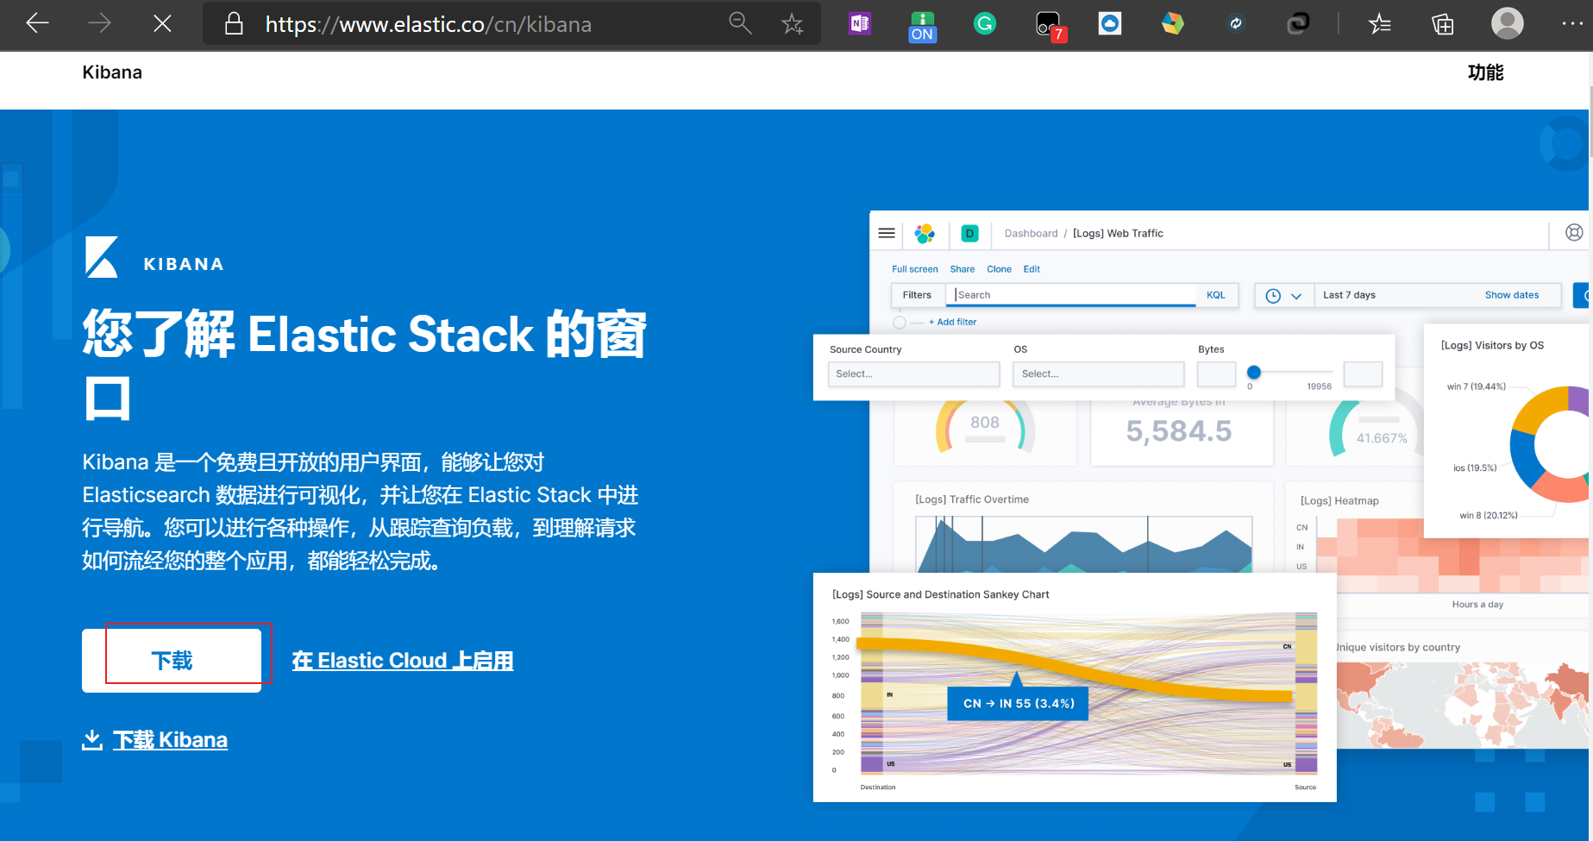Viewport: 1593px width, 841px height.
Task: Open 在 Elastic Cloud 上启用 link
Action: [403, 661]
